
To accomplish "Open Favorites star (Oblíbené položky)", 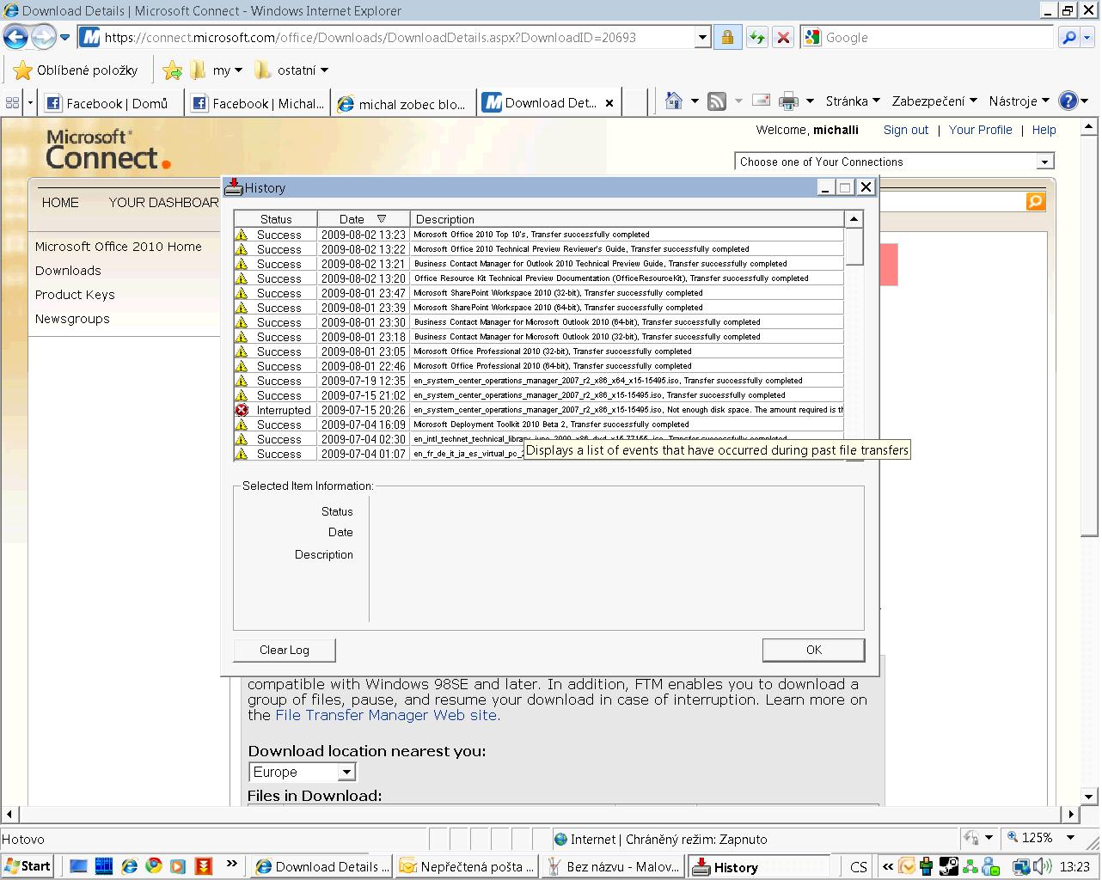I will pos(76,70).
